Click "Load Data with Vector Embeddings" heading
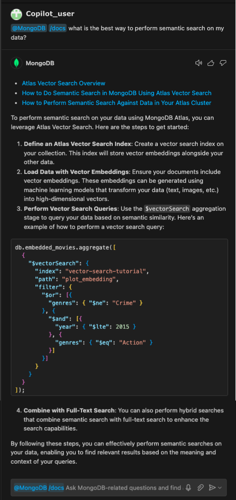236x500 pixels. [76, 172]
